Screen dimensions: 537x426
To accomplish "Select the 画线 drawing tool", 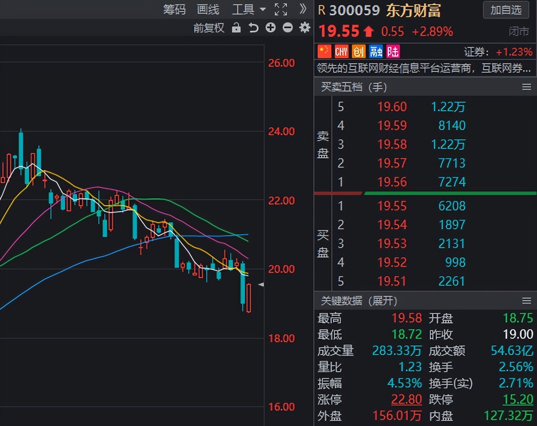I will click(207, 9).
